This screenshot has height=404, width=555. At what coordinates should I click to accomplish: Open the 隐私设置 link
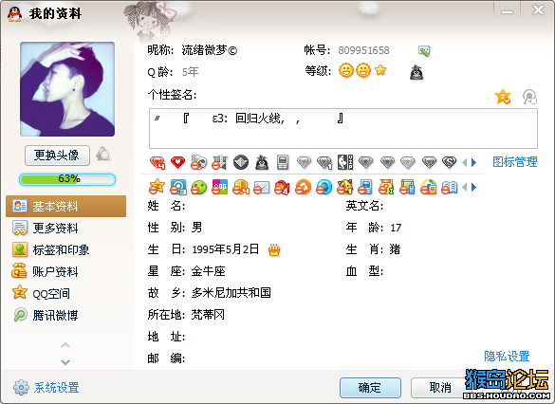(507, 357)
